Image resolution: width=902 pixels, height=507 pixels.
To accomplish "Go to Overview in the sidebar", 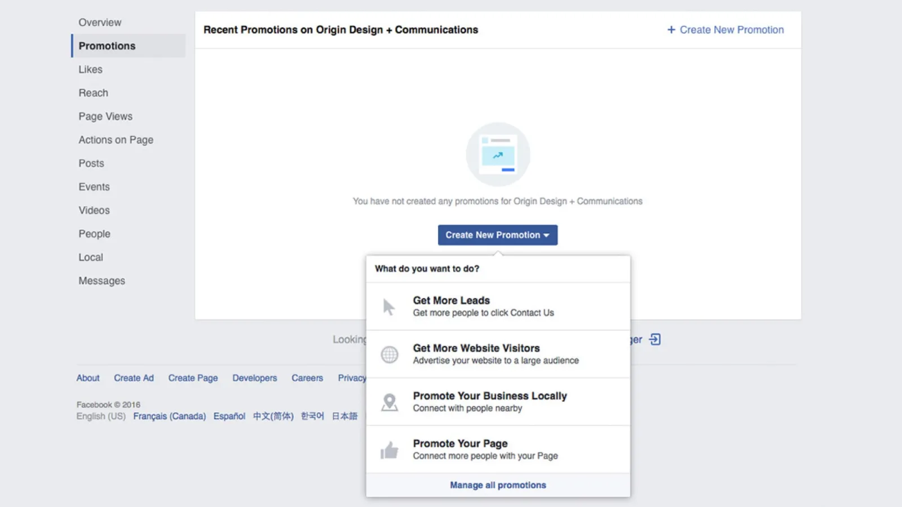I will (100, 23).
